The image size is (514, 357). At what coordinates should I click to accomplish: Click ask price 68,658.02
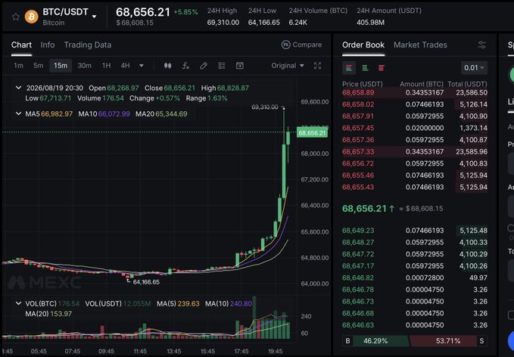(358, 104)
